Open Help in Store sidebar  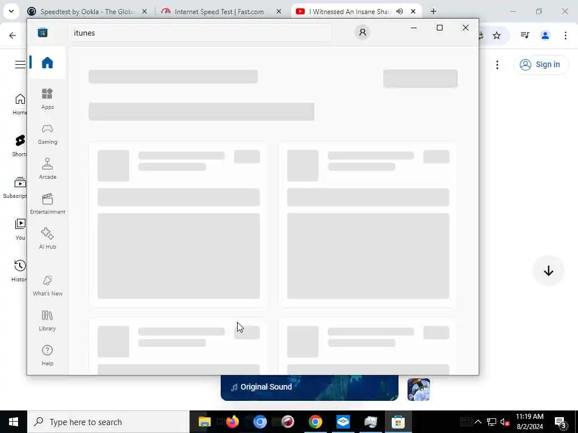point(47,355)
